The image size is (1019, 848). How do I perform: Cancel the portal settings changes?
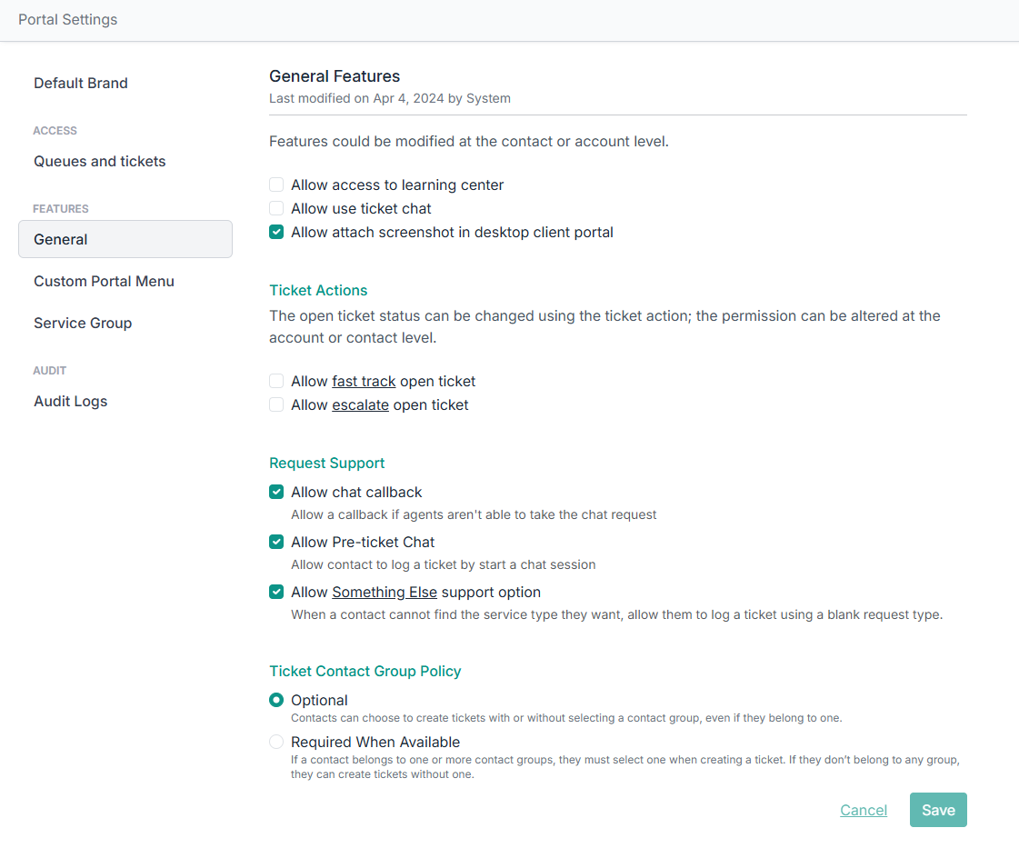tap(864, 811)
